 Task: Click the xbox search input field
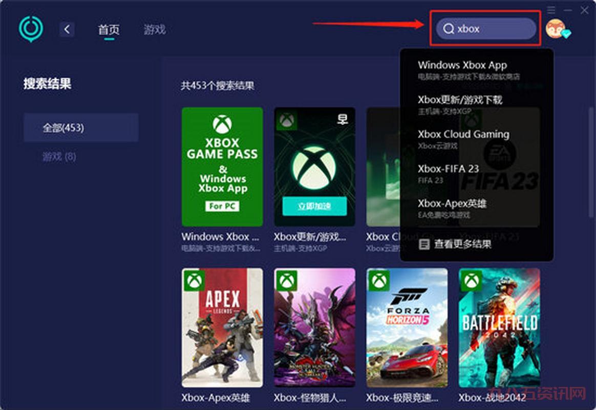(x=492, y=29)
